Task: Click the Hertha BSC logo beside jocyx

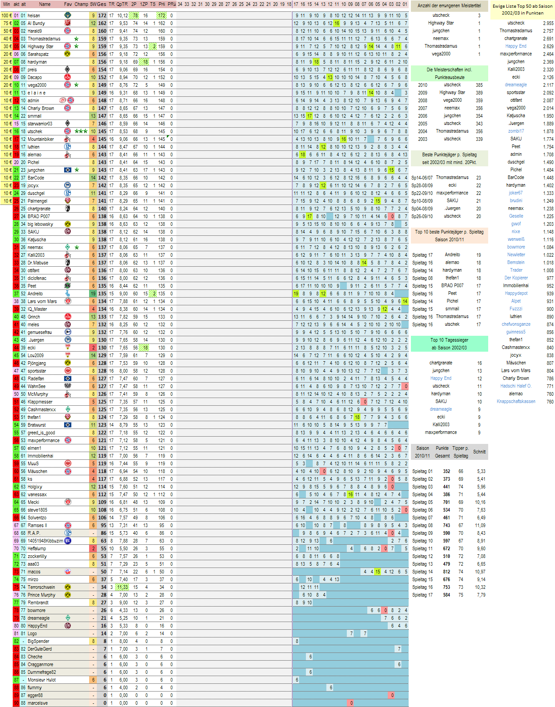Action: (x=67, y=185)
